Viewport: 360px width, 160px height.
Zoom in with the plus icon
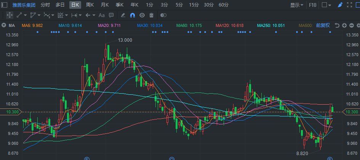(344, 25)
